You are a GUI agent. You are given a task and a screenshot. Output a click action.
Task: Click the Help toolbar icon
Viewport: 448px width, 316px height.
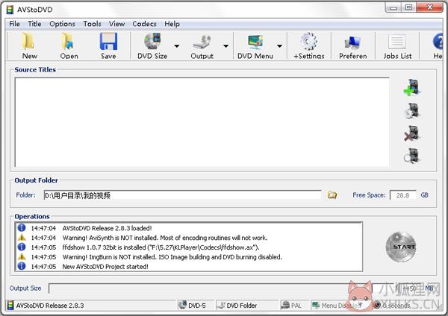(x=438, y=42)
